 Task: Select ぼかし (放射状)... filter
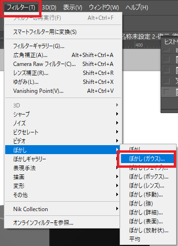click(x=148, y=230)
